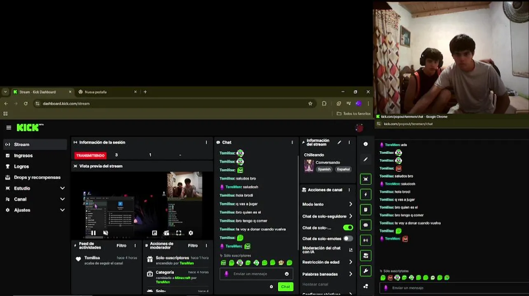The image size is (529, 296).
Task: Open Filtro in Acciones de moderador
Action: [193, 245]
